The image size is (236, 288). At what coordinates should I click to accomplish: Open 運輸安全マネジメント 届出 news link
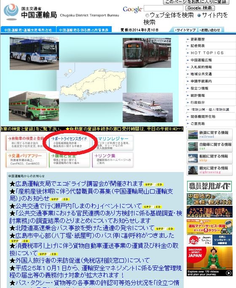(95, 272)
